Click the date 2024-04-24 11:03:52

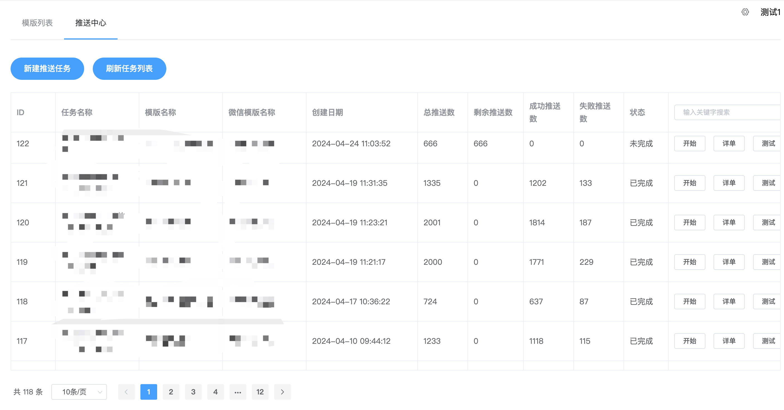pos(351,144)
